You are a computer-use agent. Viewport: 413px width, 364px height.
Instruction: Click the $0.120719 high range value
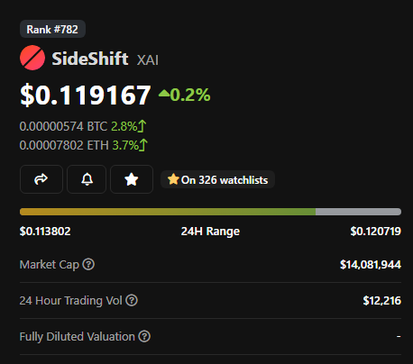[x=376, y=232]
